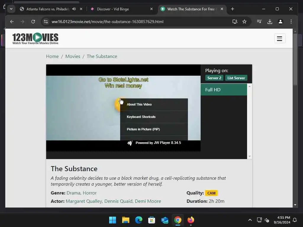
Task: Open Outlook from taskbar
Action: pos(165,220)
